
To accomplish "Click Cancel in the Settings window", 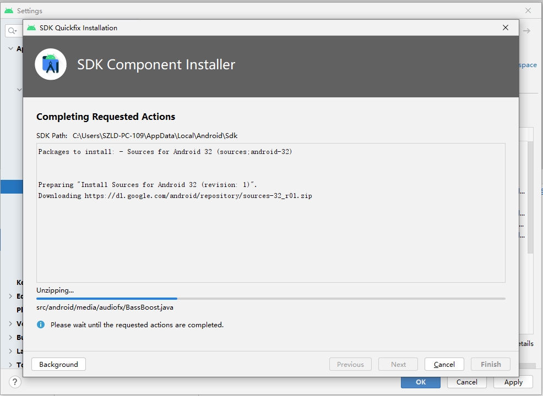I will pos(467,382).
